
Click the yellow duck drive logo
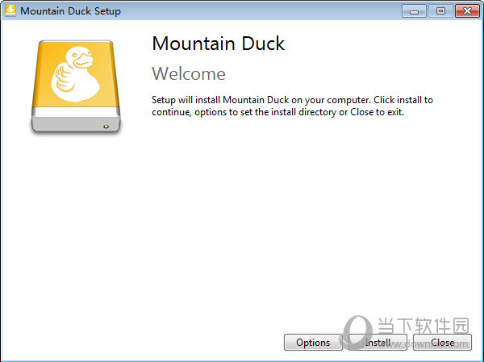76,87
